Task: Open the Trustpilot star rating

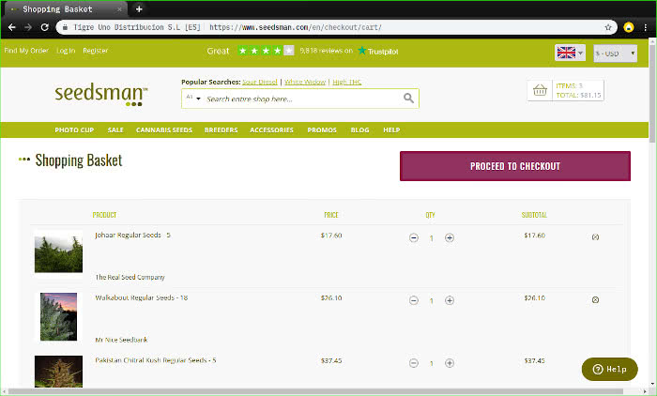Action: (x=266, y=51)
